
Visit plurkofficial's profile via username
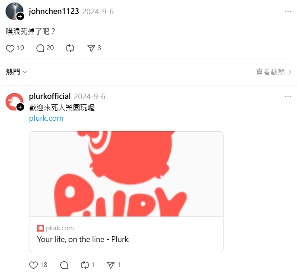[x=50, y=96]
